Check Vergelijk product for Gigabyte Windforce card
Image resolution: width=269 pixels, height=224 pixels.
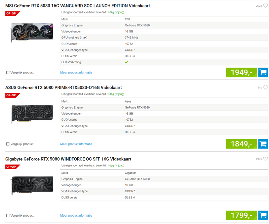[8, 216]
